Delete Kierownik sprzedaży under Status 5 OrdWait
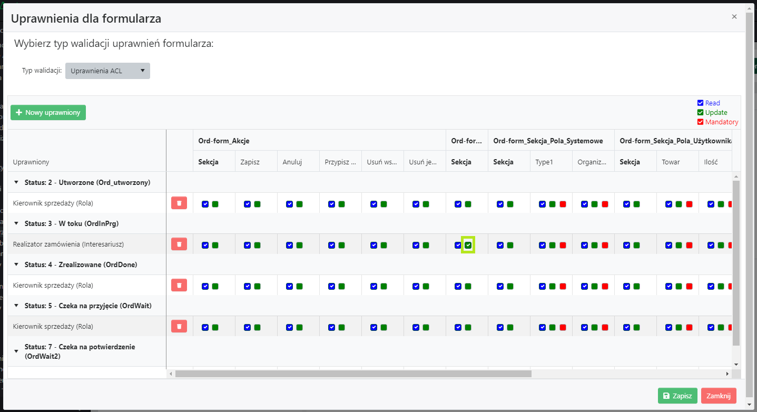This screenshot has height=412, width=757. (x=179, y=326)
